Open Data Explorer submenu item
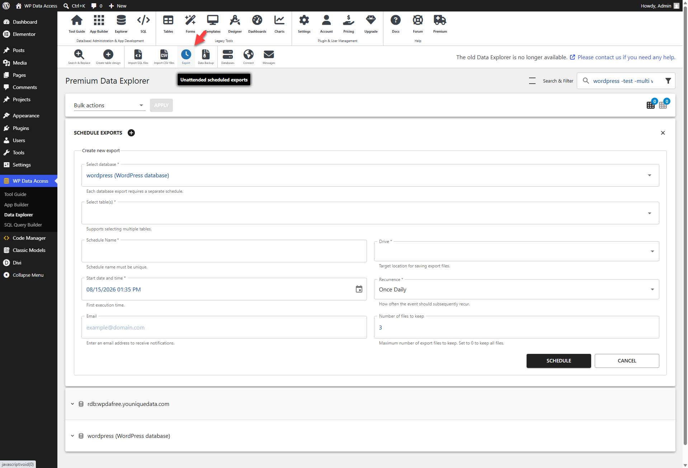The width and height of the screenshot is (688, 468). pyautogui.click(x=19, y=215)
